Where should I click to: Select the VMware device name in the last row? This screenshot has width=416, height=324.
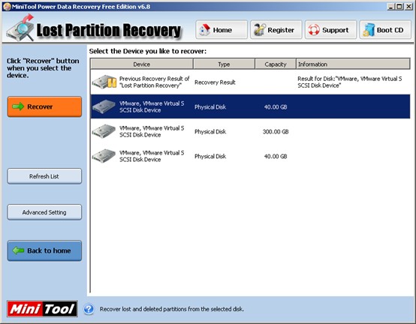[x=152, y=156]
